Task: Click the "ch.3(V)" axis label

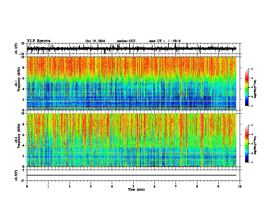Action: [16, 175]
